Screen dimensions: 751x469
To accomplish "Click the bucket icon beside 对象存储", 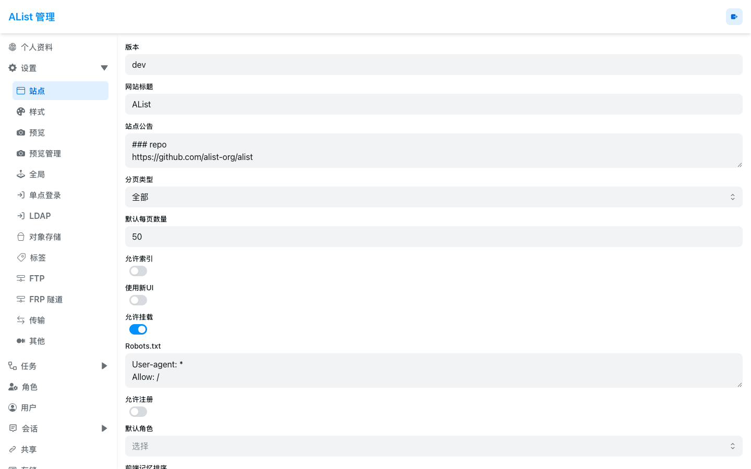I will tap(21, 237).
